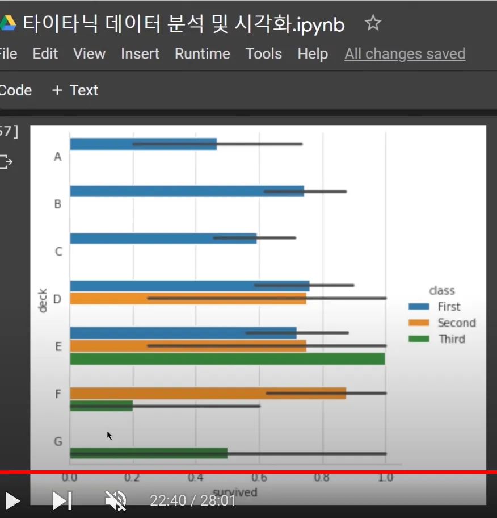Click the deck 'B' axis tick label
This screenshot has width=497, height=518.
[58, 204]
